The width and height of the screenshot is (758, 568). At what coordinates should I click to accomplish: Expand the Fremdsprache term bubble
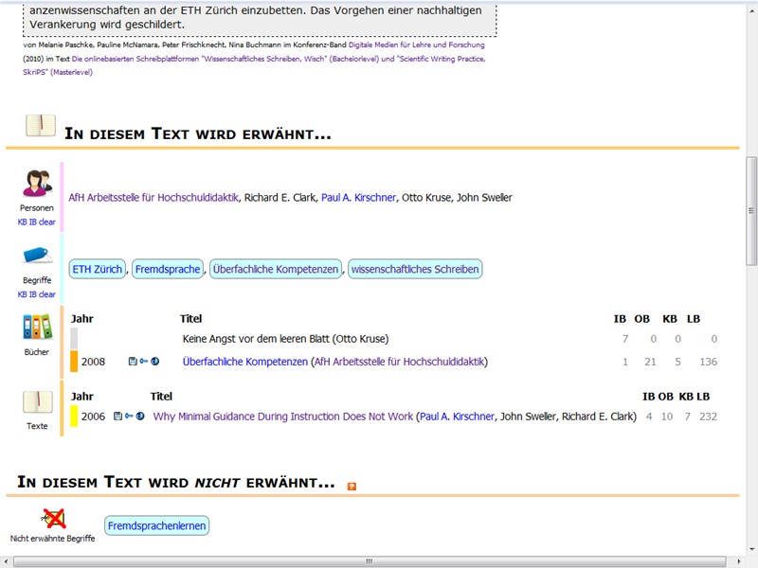[168, 269]
